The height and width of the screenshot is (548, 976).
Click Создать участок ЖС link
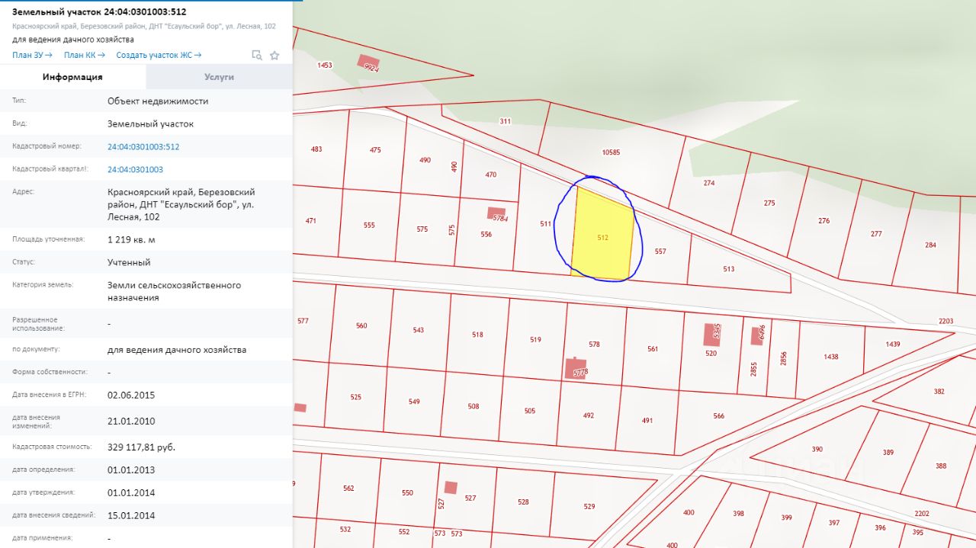tap(159, 55)
